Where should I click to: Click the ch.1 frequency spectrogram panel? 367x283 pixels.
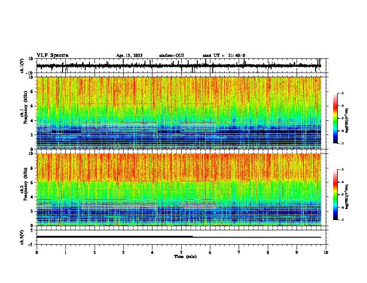tap(179, 113)
